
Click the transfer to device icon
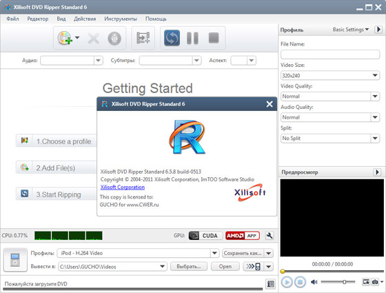click(x=254, y=266)
